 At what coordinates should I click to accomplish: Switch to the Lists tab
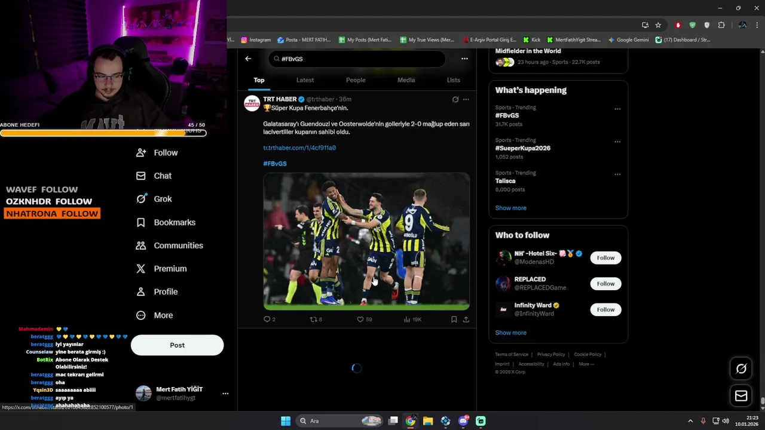pos(454,80)
